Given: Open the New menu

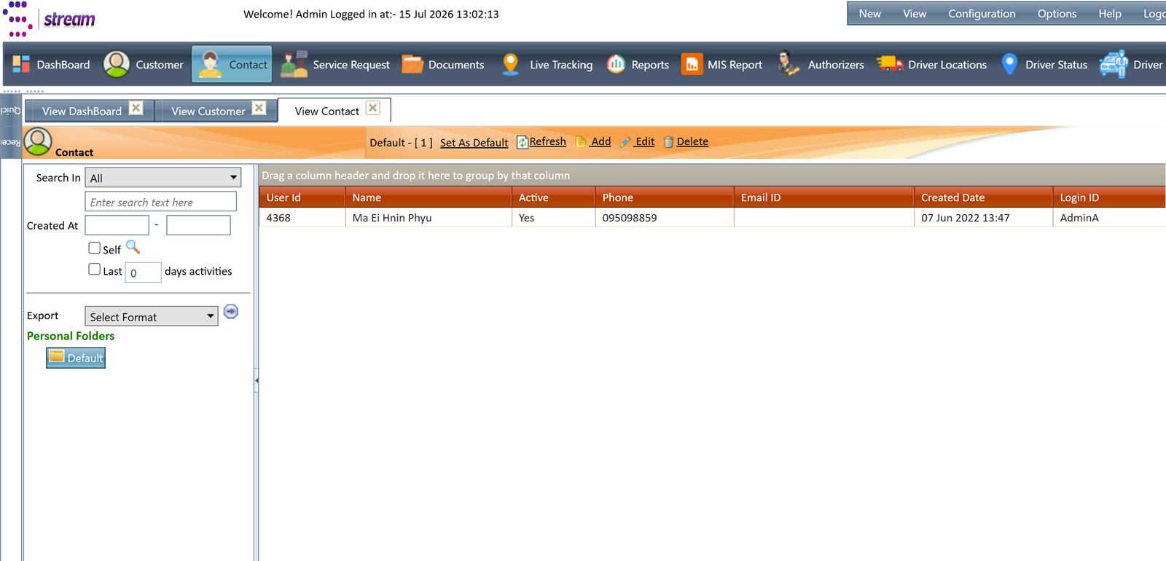Looking at the screenshot, I should pyautogui.click(x=869, y=14).
